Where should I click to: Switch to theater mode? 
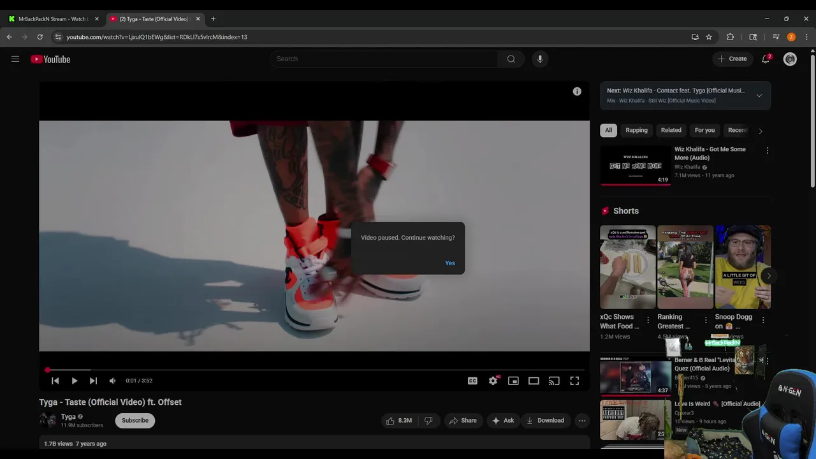(534, 381)
